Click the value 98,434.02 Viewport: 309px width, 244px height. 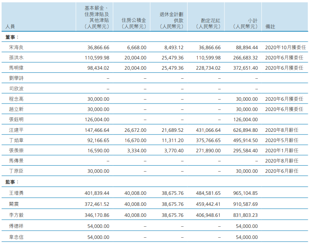(x=98, y=68)
